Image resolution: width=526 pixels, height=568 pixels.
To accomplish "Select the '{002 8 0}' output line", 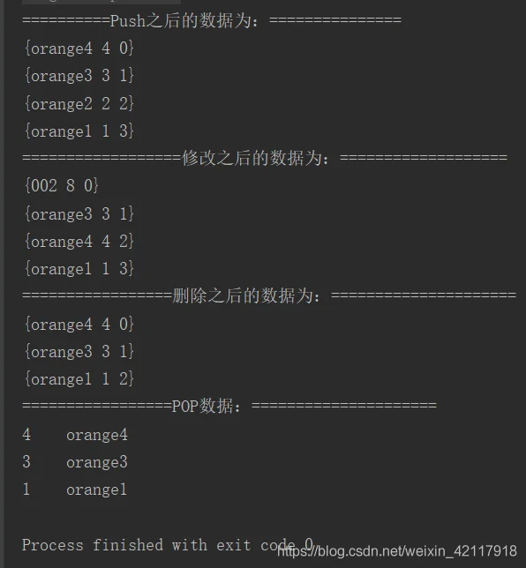I will (x=61, y=186).
